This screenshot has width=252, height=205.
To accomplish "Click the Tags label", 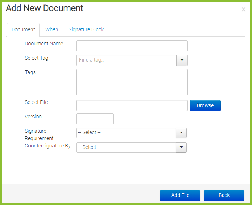I will pyautogui.click(x=30, y=73).
